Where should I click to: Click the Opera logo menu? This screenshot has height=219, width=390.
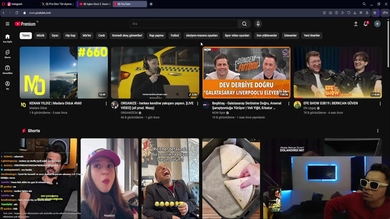tap(3, 4)
